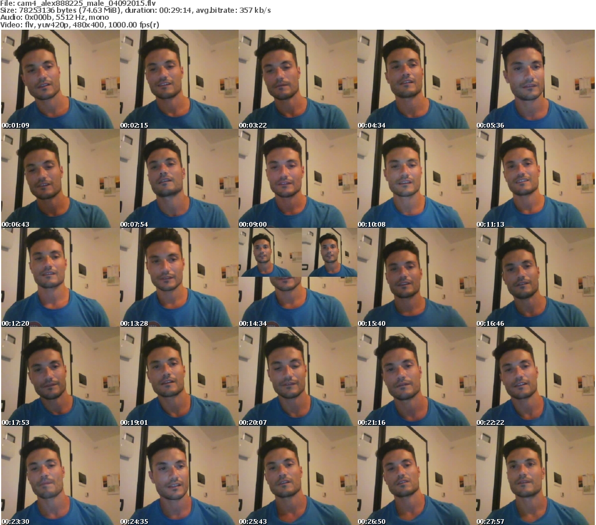The height and width of the screenshot is (525, 596).
Task: View the thumbnail frame stamped 00:27:57
Action: click(x=535, y=475)
